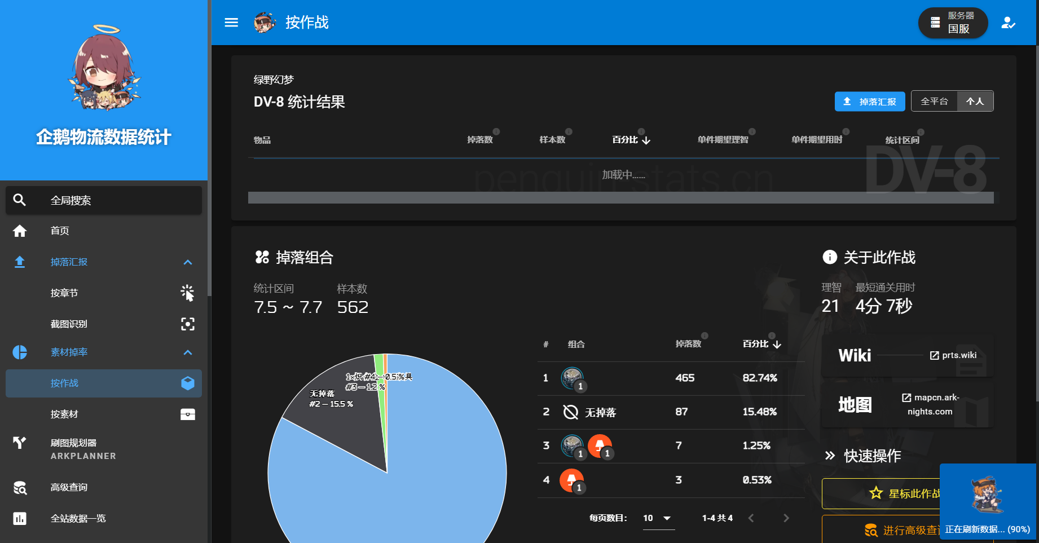Screen dimensions: 1039x543
Task: Click the no-drop icon in row 2
Action: point(570,412)
